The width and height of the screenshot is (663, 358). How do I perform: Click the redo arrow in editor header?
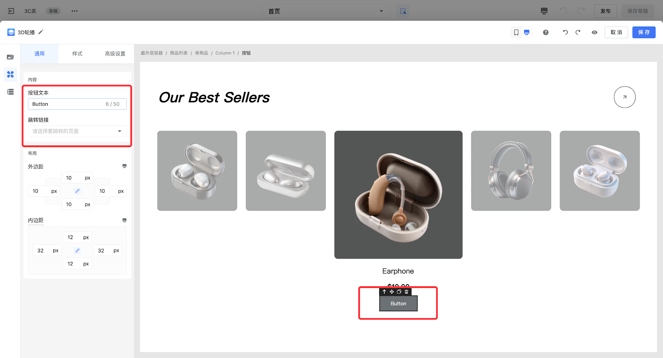pos(578,32)
